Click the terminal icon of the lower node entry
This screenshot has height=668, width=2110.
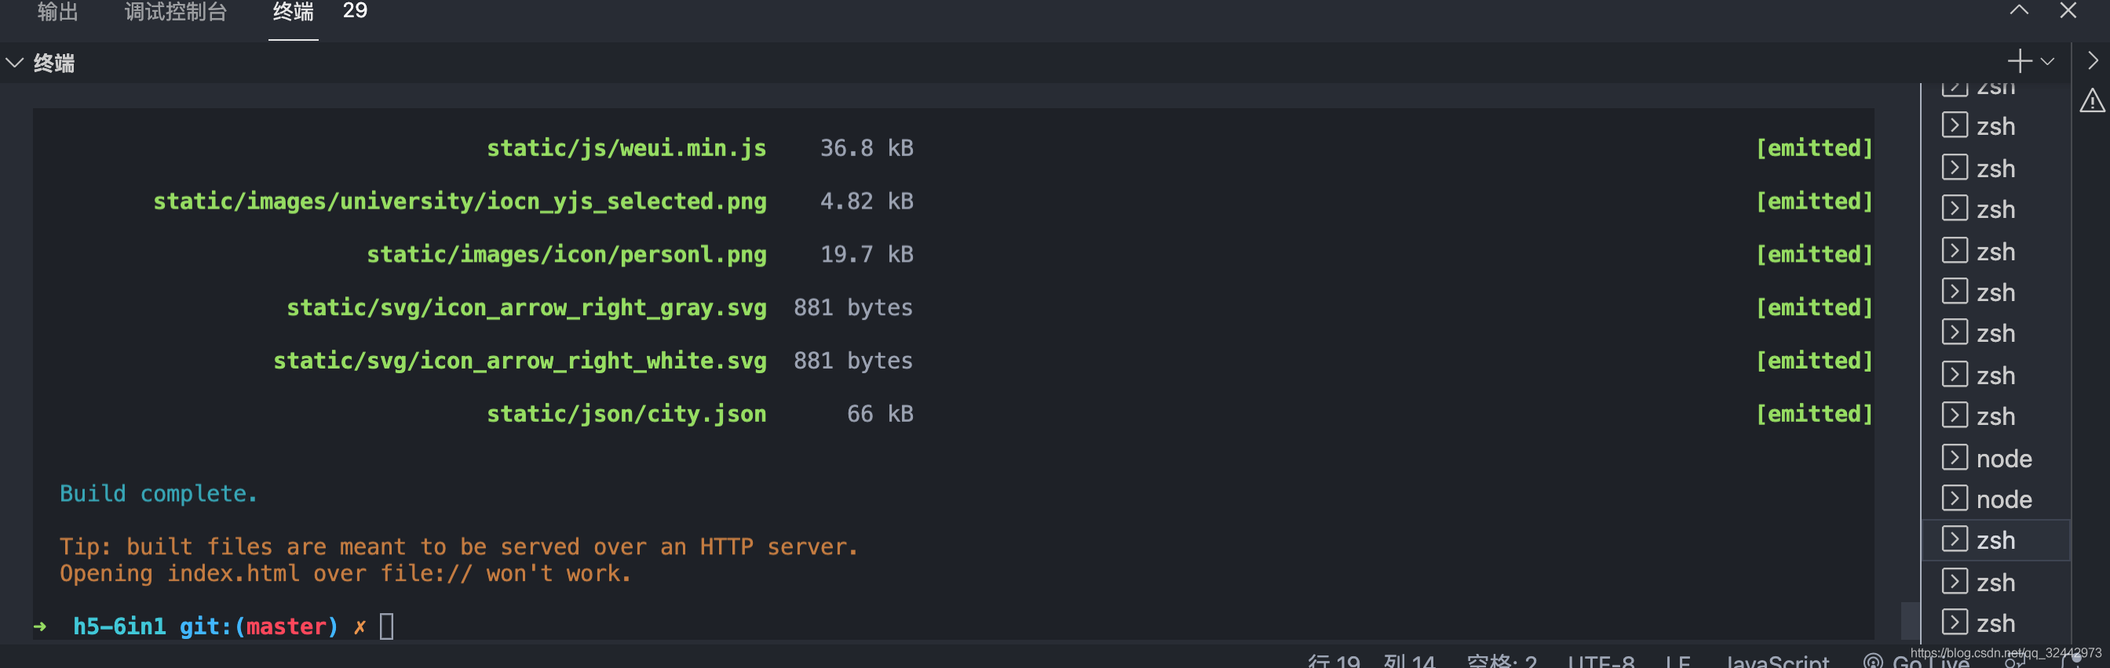(x=1955, y=499)
